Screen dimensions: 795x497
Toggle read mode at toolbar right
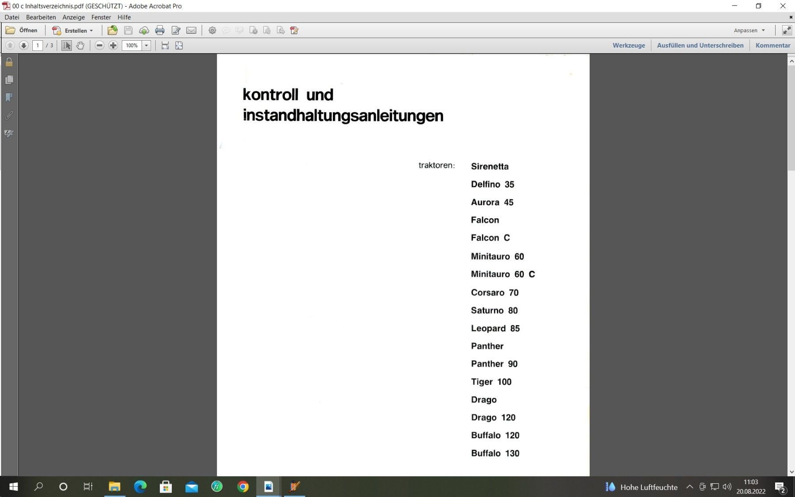(x=787, y=30)
